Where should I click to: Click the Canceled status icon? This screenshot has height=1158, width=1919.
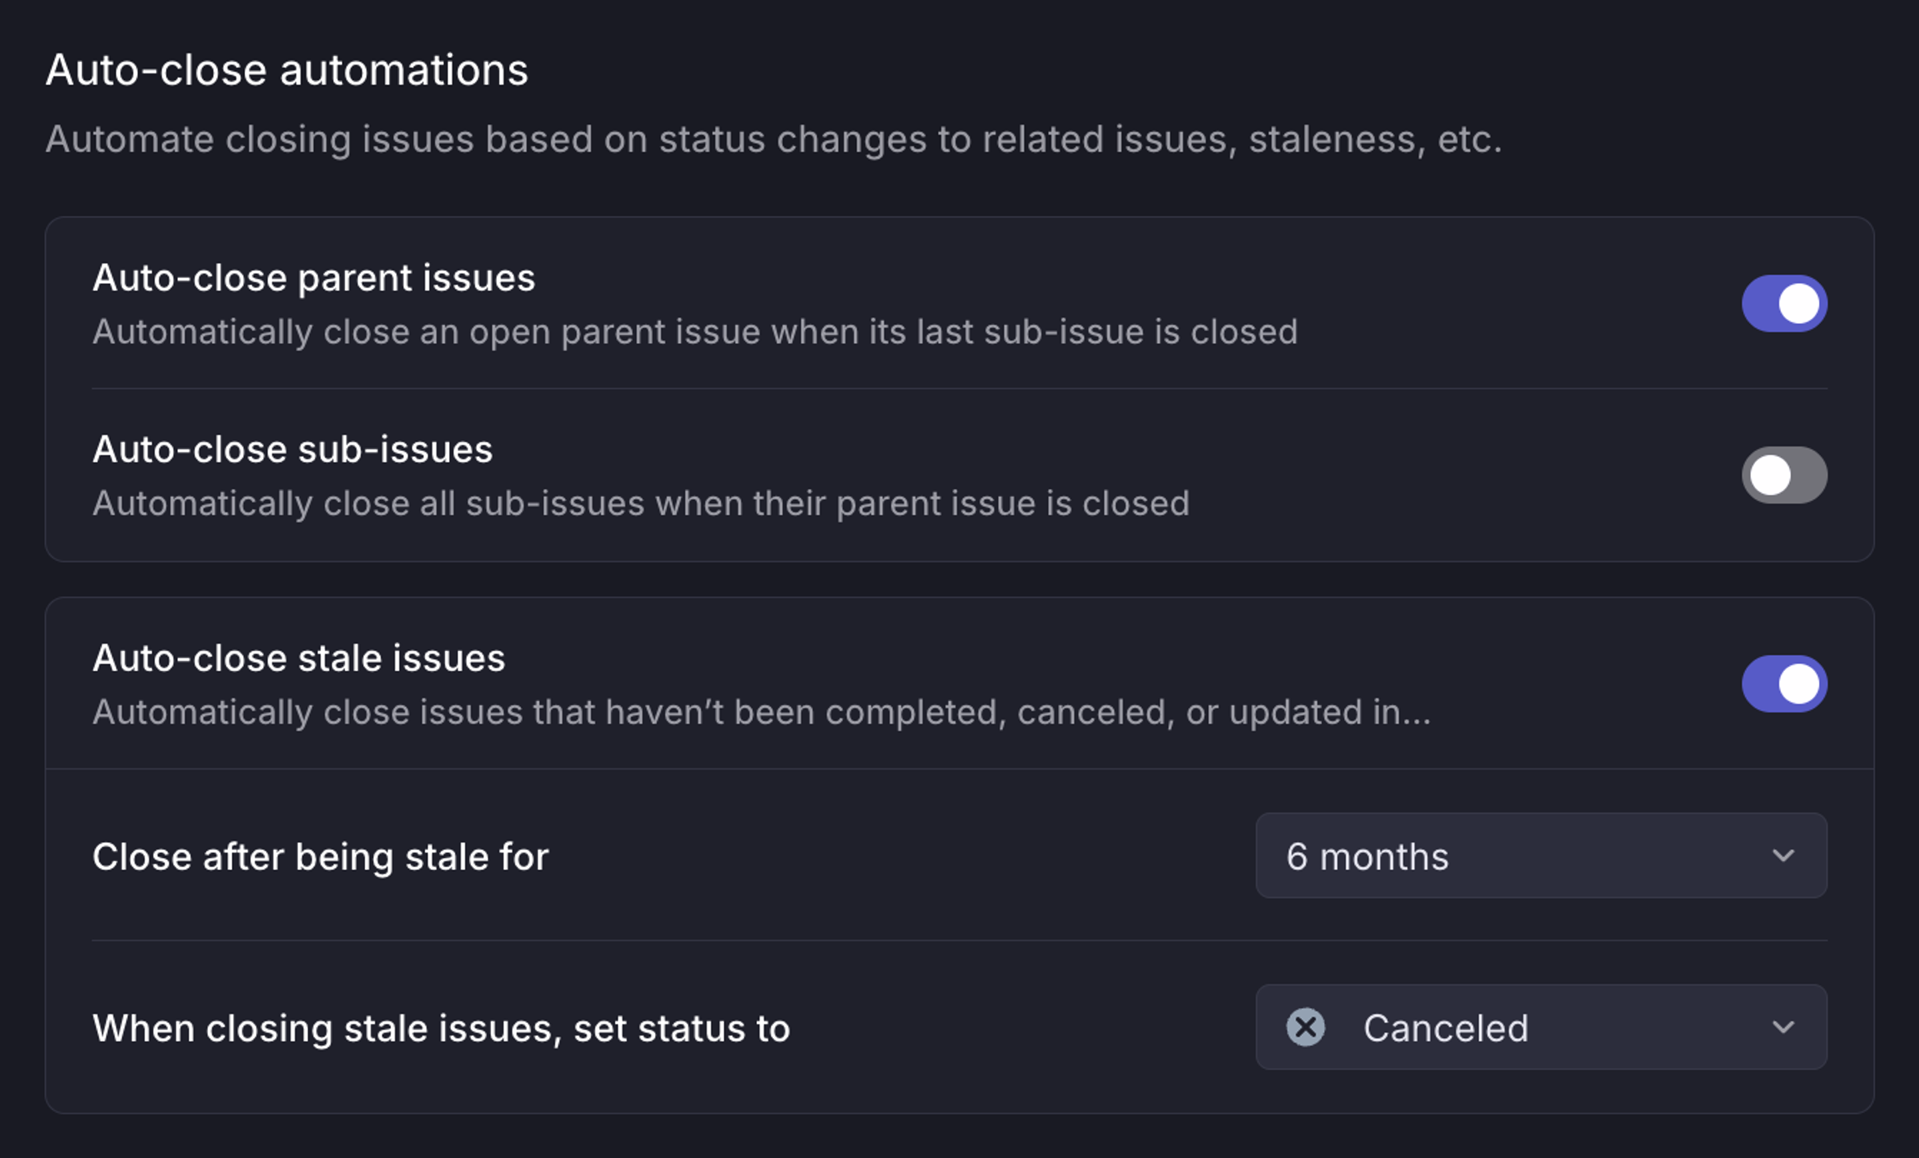click(x=1305, y=1027)
